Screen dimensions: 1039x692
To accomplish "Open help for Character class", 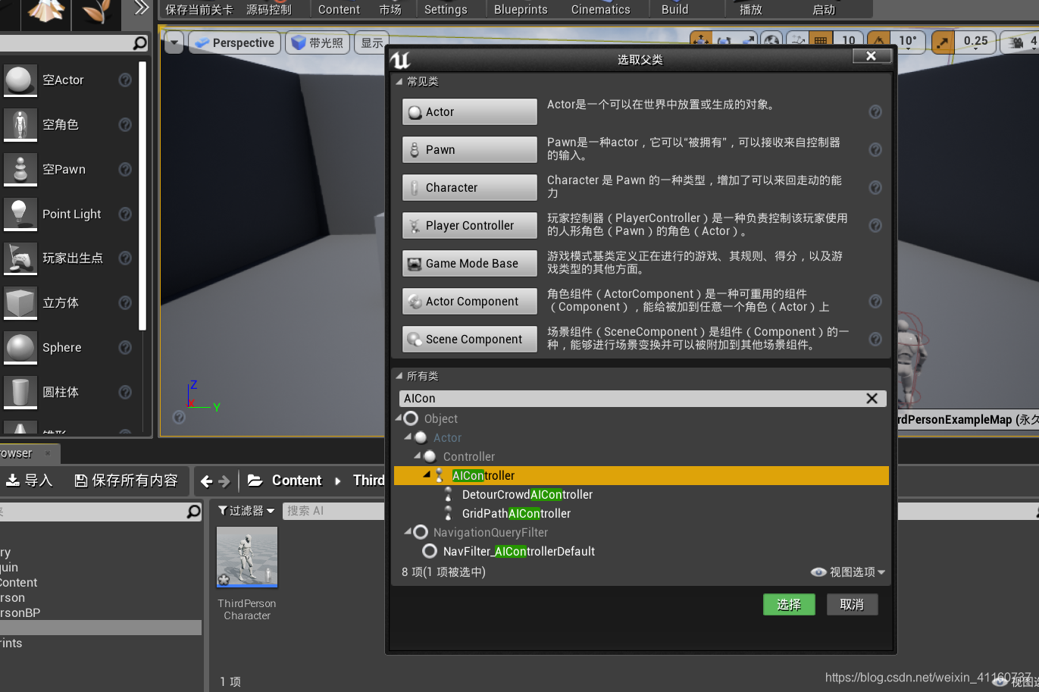I will click(875, 188).
